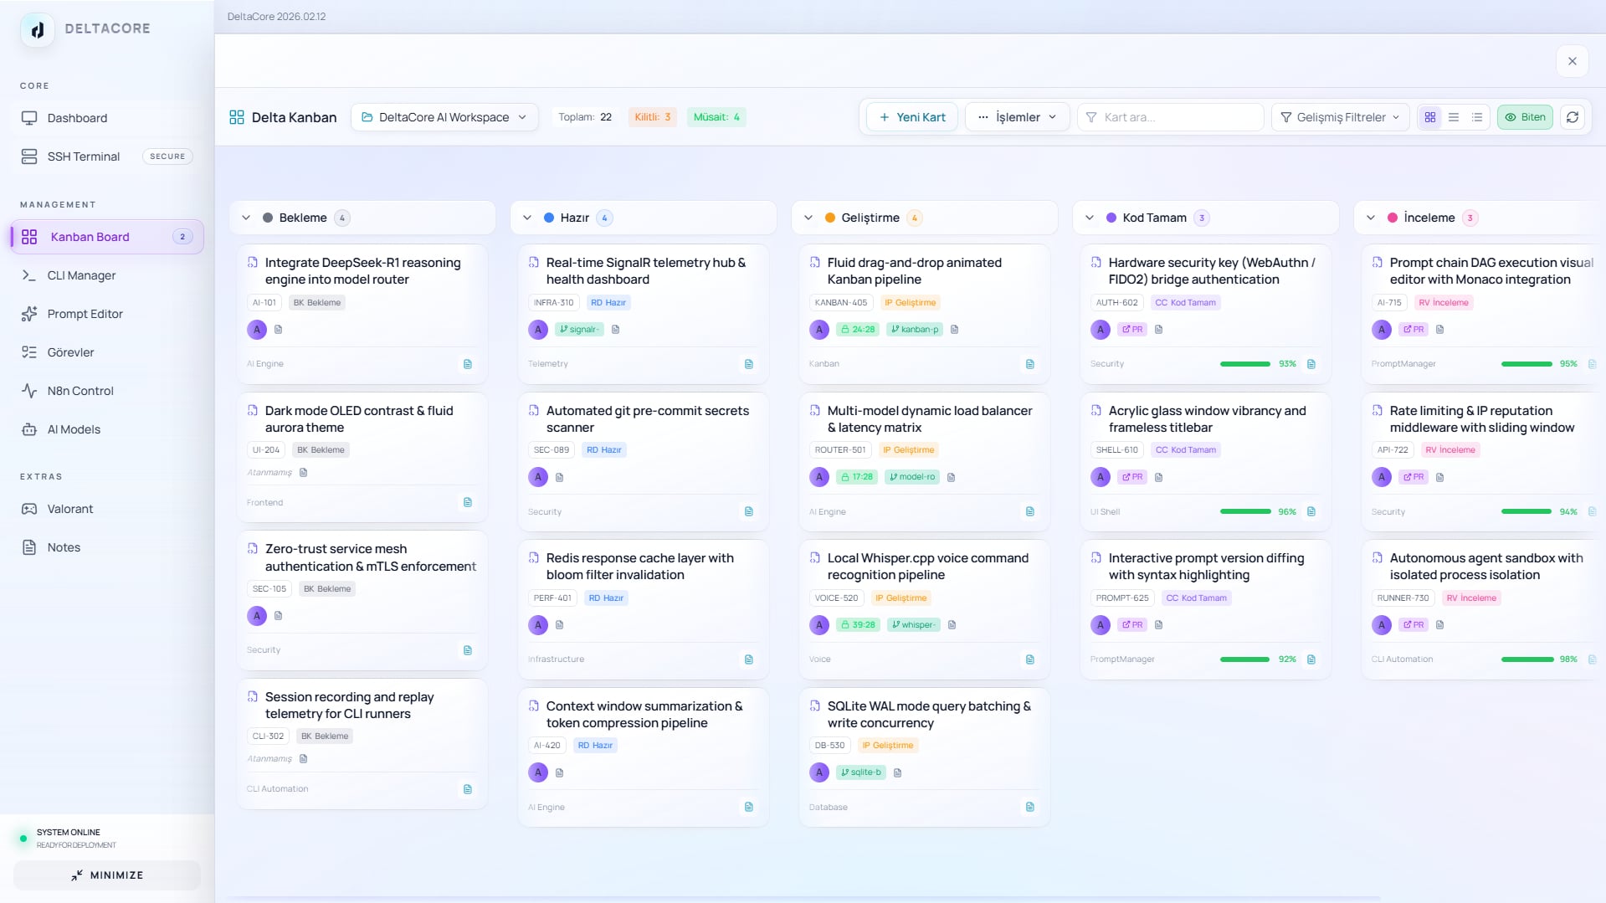
Task: Click PR link badge on AUTH-602 card
Action: pyautogui.click(x=1132, y=330)
